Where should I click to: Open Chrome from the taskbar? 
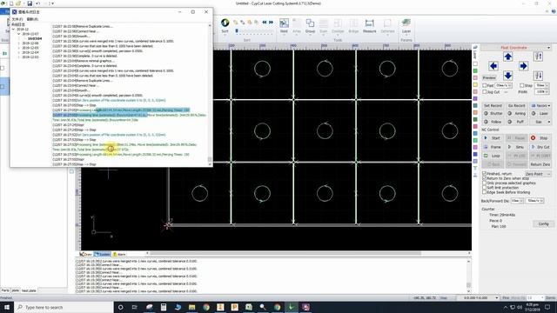[206, 307]
